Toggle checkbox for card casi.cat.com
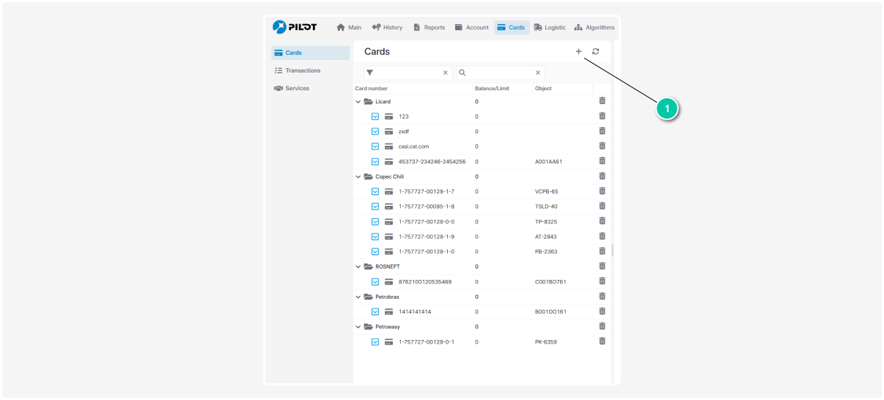Viewport: 884px width, 400px height. [375, 147]
